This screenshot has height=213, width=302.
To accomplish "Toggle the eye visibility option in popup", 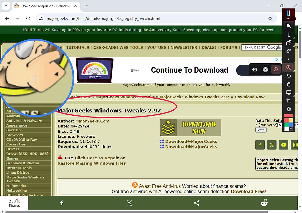I will click(x=255, y=70).
